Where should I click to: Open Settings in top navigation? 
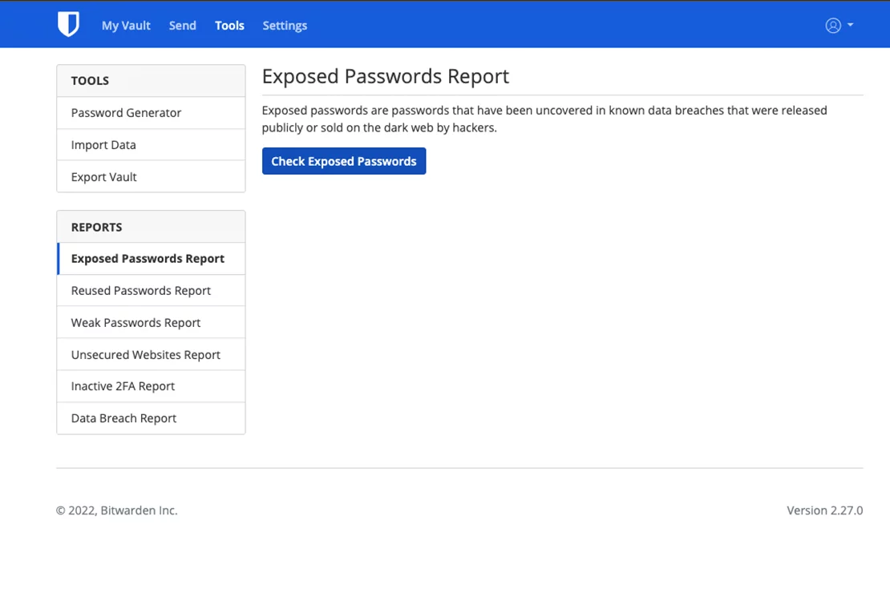pyautogui.click(x=285, y=26)
